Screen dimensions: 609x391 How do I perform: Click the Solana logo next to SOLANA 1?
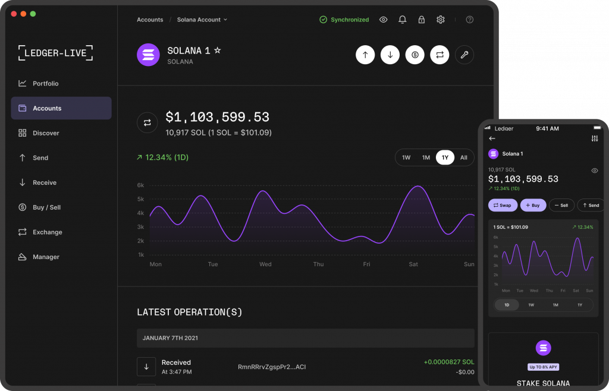coord(148,55)
